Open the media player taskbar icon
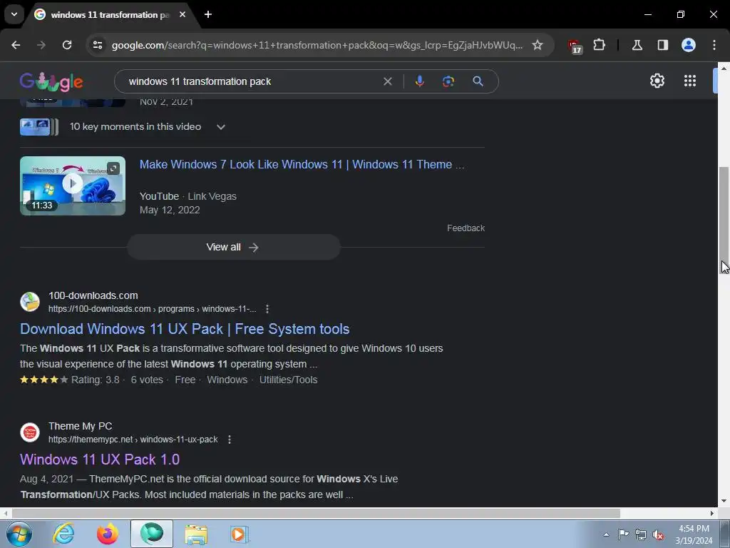730x548 pixels. (240, 534)
